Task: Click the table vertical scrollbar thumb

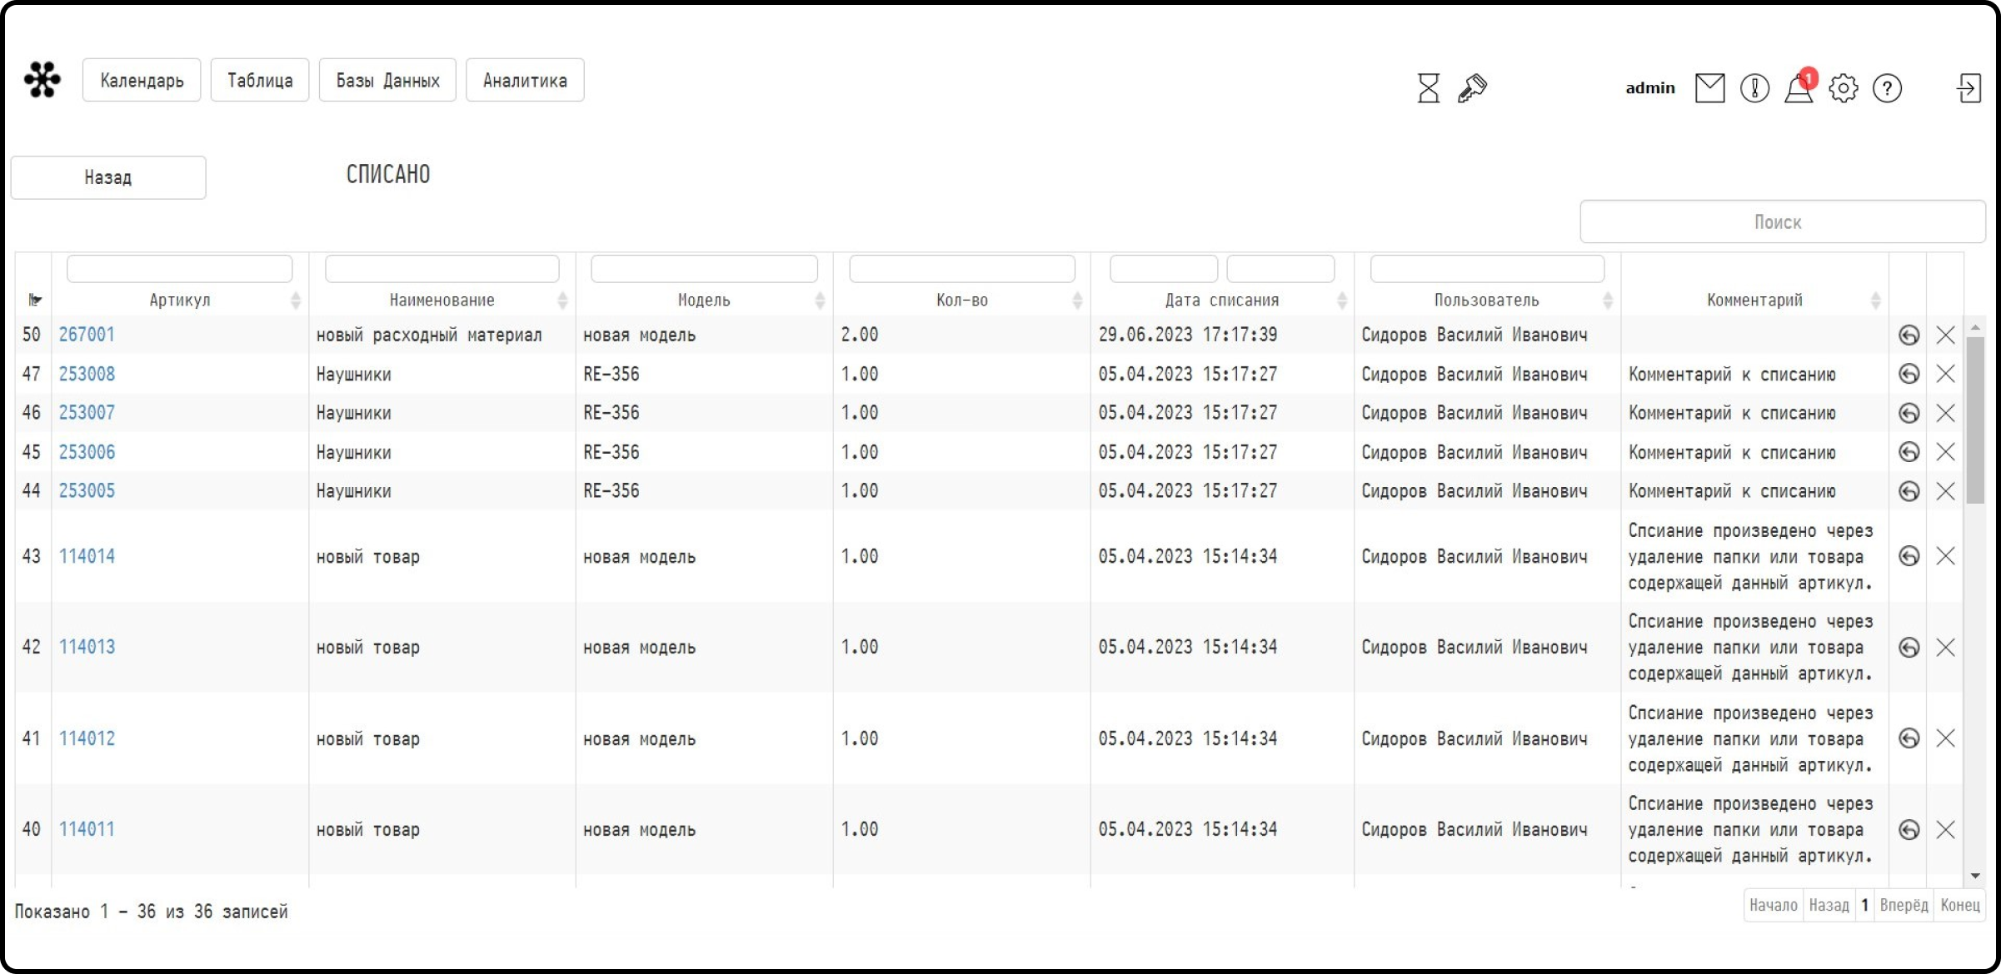Action: 1974,420
